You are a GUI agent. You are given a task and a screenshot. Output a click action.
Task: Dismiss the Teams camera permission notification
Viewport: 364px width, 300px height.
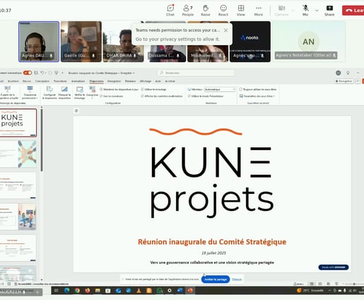tap(225, 30)
